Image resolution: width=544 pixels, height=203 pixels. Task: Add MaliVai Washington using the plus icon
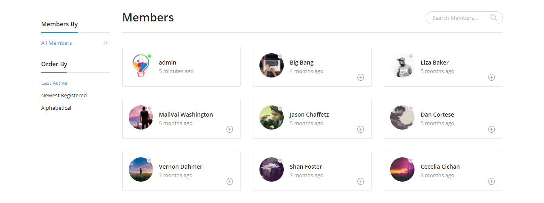click(x=229, y=129)
